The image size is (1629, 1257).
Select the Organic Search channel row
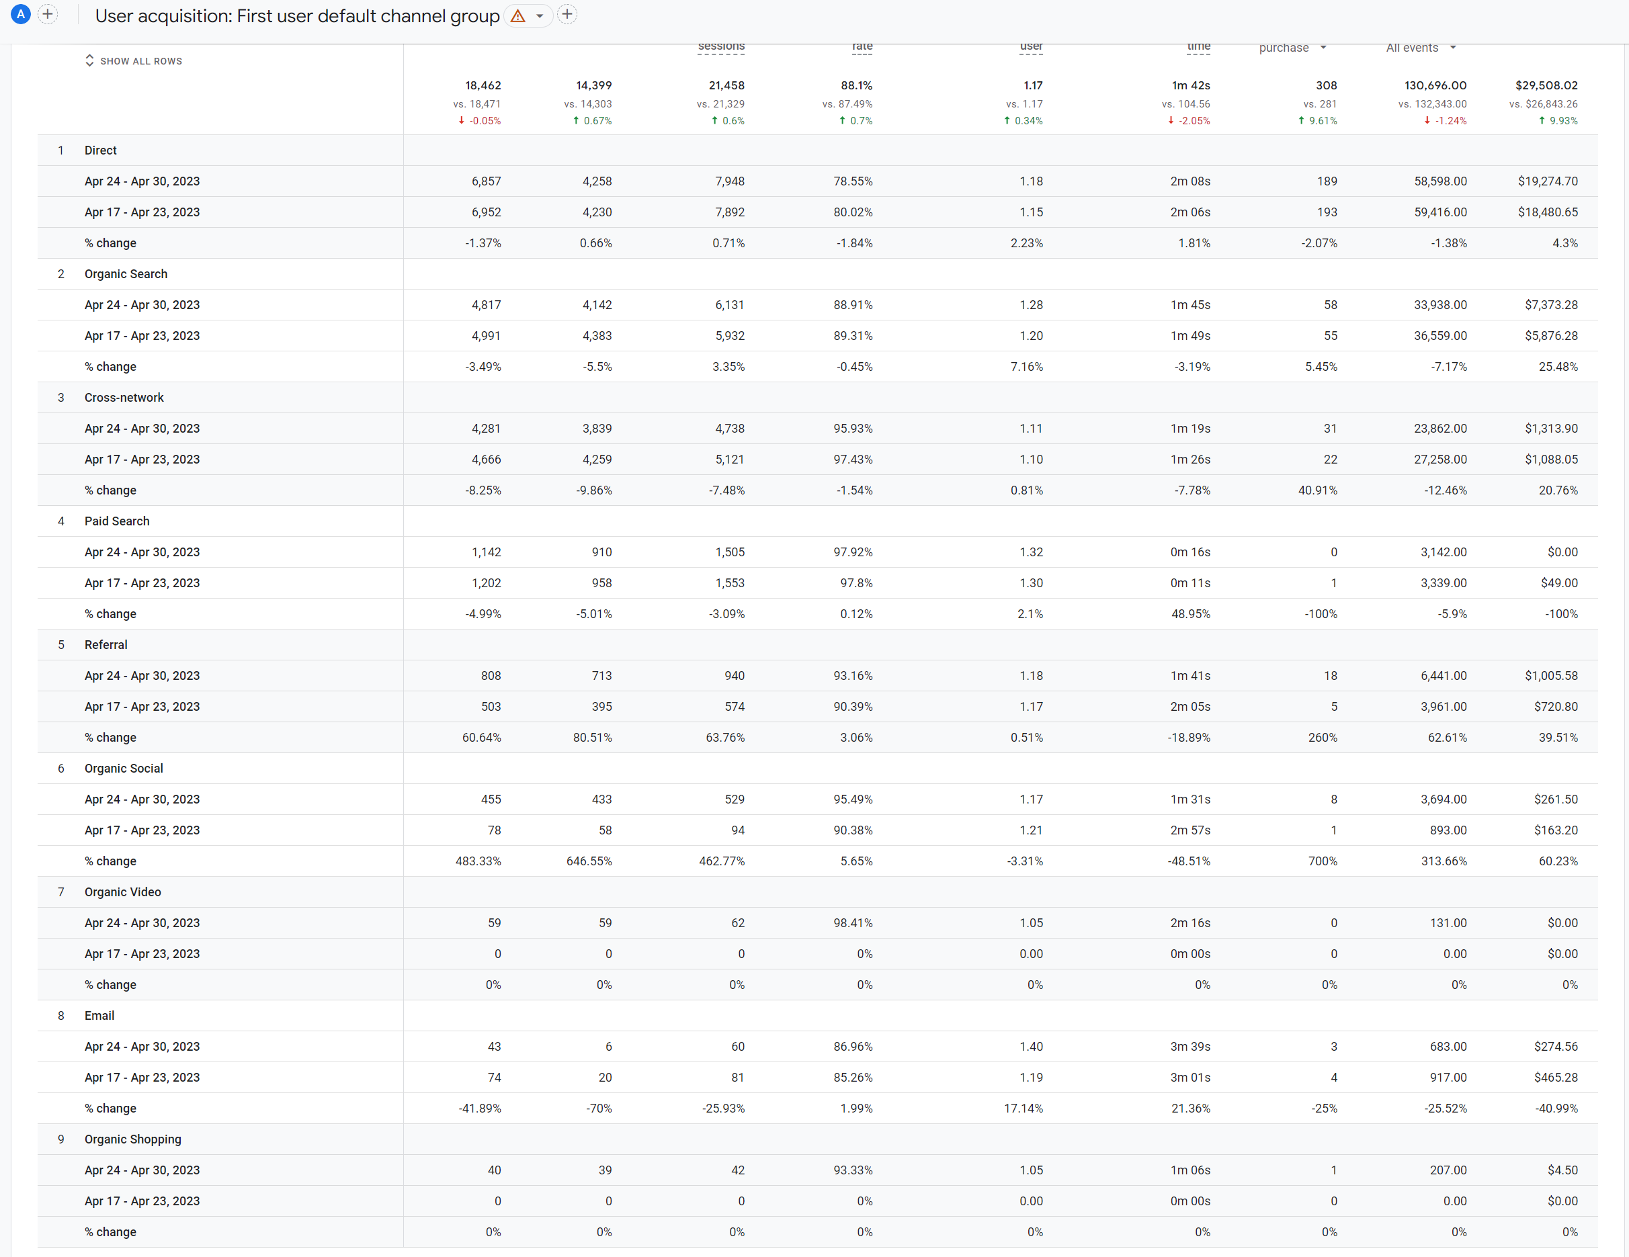pyautogui.click(x=125, y=274)
